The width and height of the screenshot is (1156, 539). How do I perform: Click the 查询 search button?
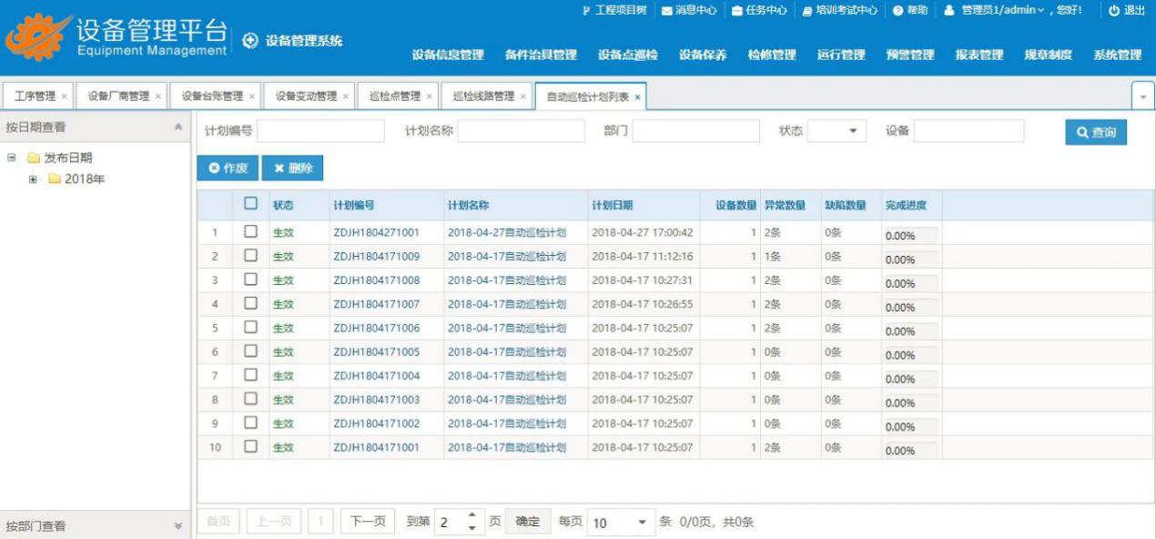[x=1096, y=132]
